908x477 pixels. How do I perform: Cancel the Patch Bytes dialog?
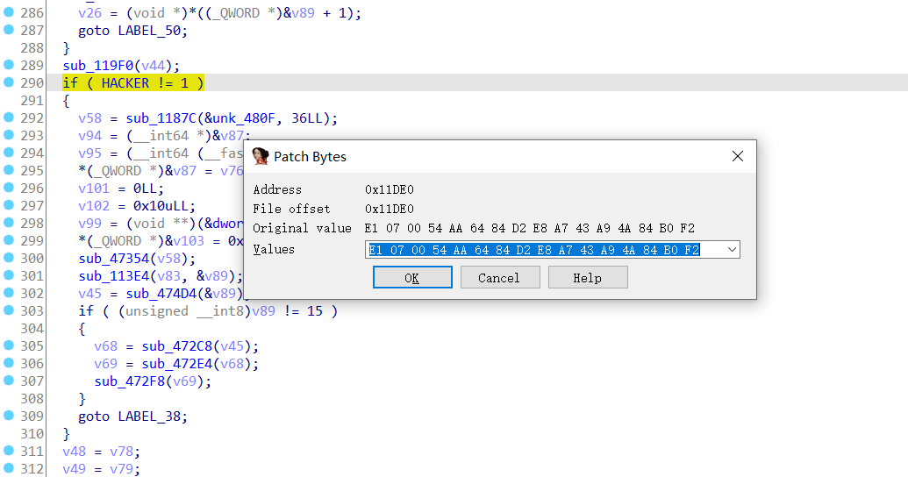pos(498,278)
